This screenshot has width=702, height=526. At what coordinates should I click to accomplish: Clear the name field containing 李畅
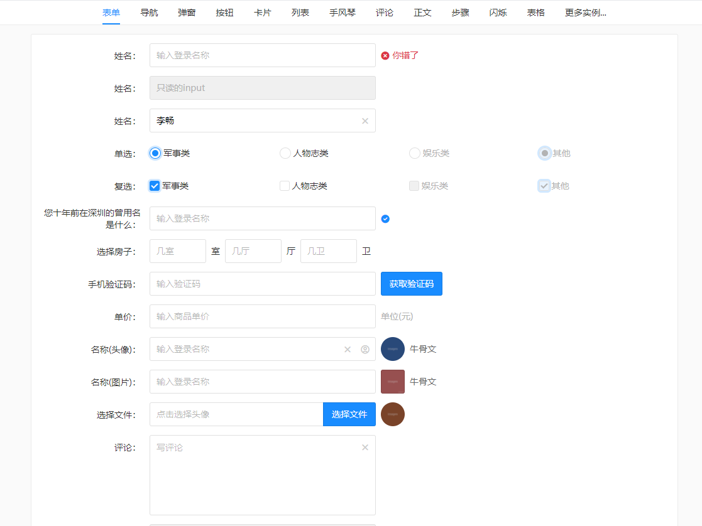click(x=365, y=121)
